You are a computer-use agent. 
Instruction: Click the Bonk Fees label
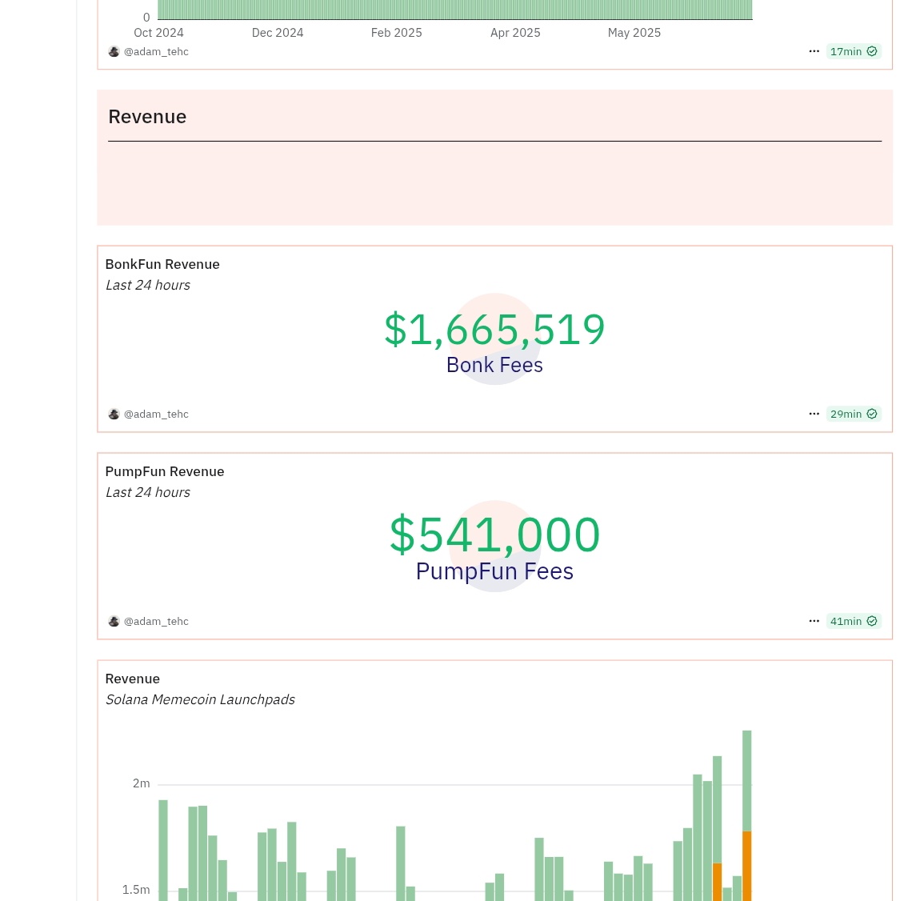494,365
